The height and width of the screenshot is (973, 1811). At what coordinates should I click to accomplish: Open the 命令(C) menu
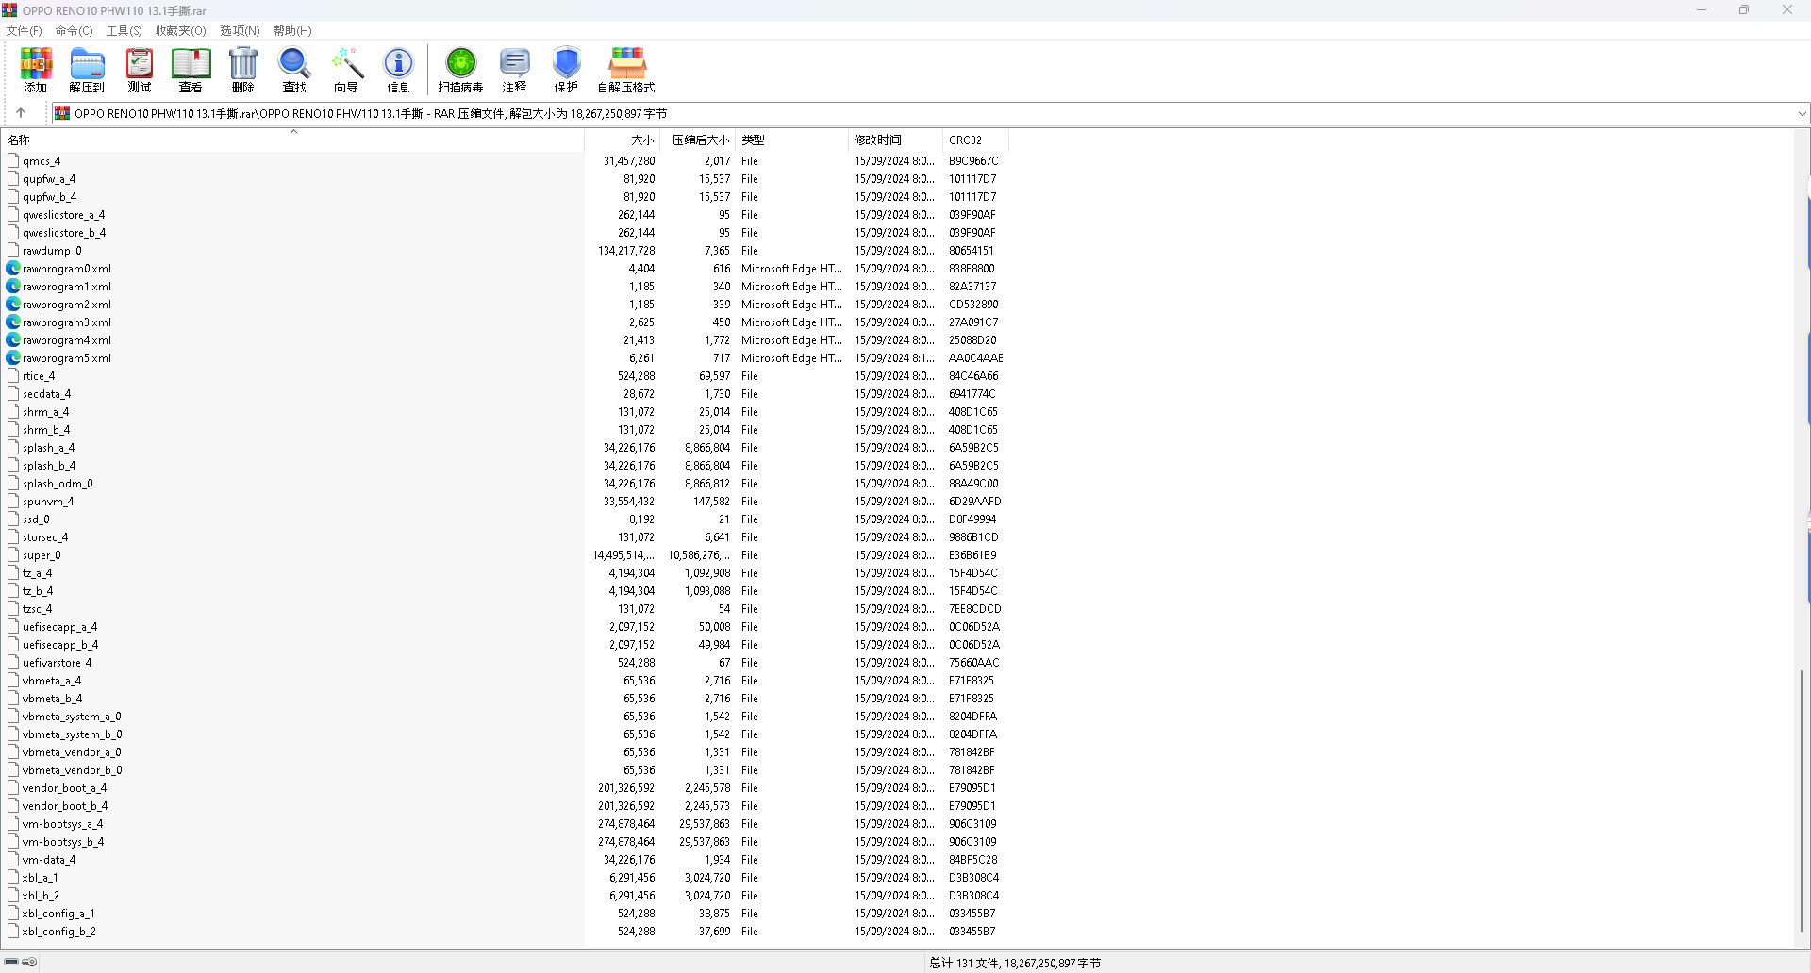click(x=74, y=31)
